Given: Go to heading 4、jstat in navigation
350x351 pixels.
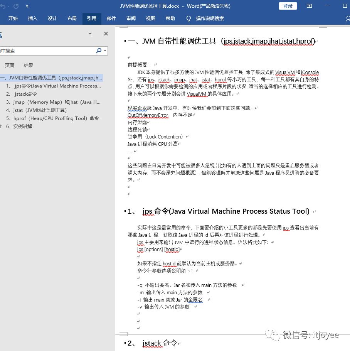Looking at the screenshot, I should coord(37,110).
